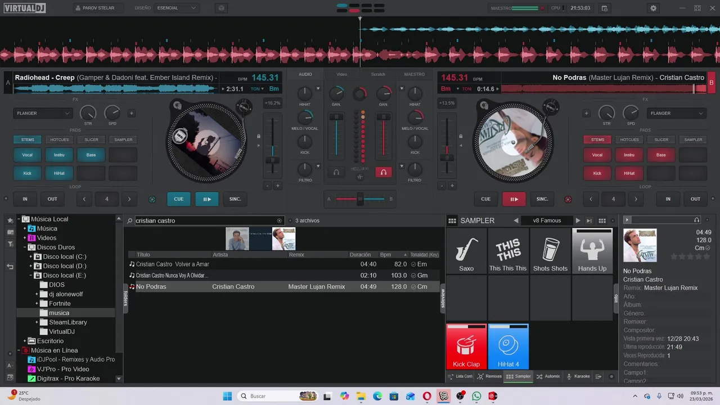Screen dimensions: 720x405
Task: Click the right deck play/pause button
Action: click(x=514, y=199)
